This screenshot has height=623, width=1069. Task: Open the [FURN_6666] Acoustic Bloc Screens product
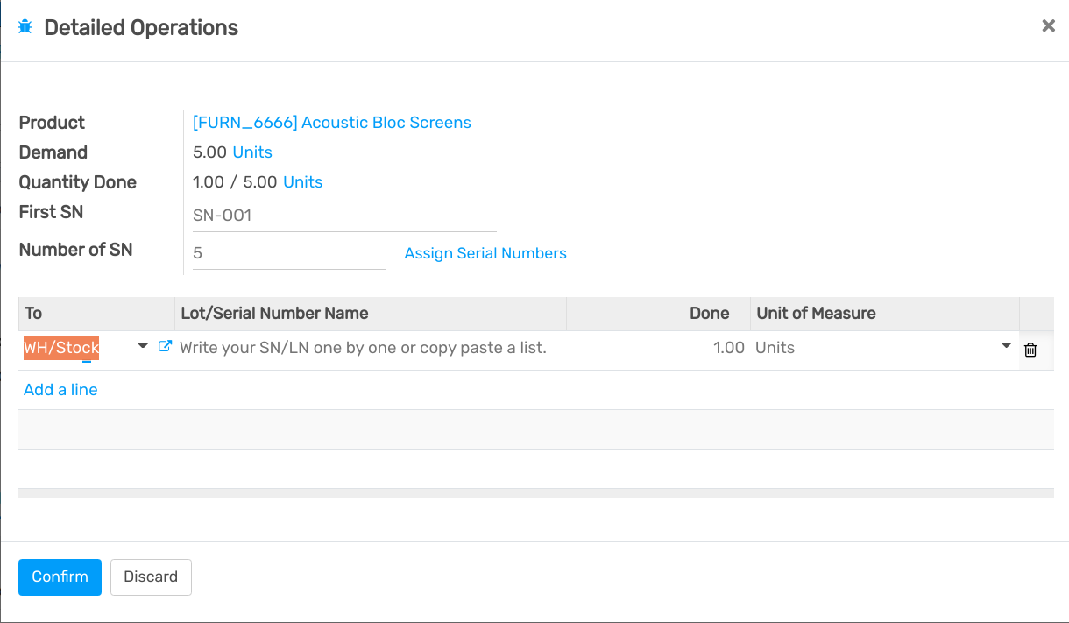click(331, 123)
